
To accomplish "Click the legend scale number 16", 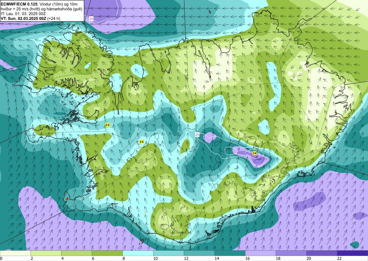I will tap(247, 258).
